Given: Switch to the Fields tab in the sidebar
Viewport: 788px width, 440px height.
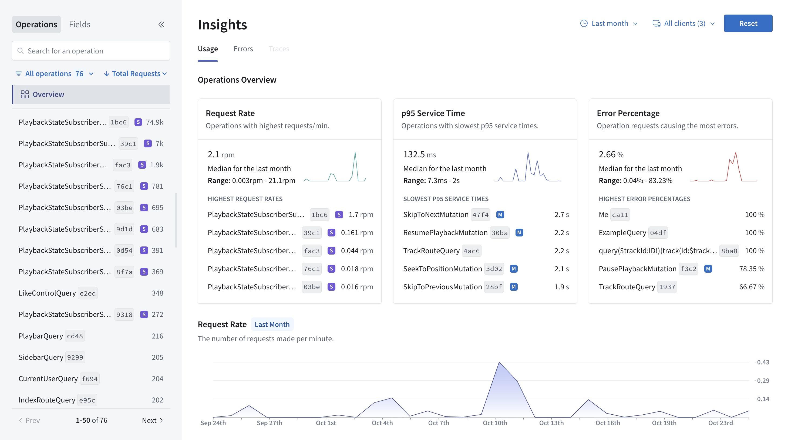Looking at the screenshot, I should 80,24.
